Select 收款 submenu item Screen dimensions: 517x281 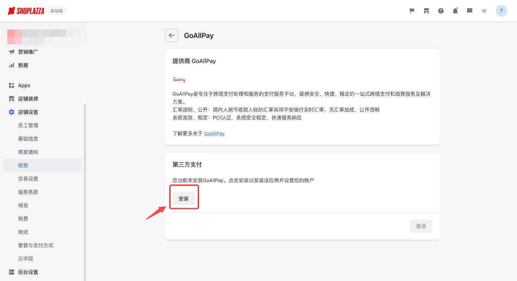coord(42,165)
